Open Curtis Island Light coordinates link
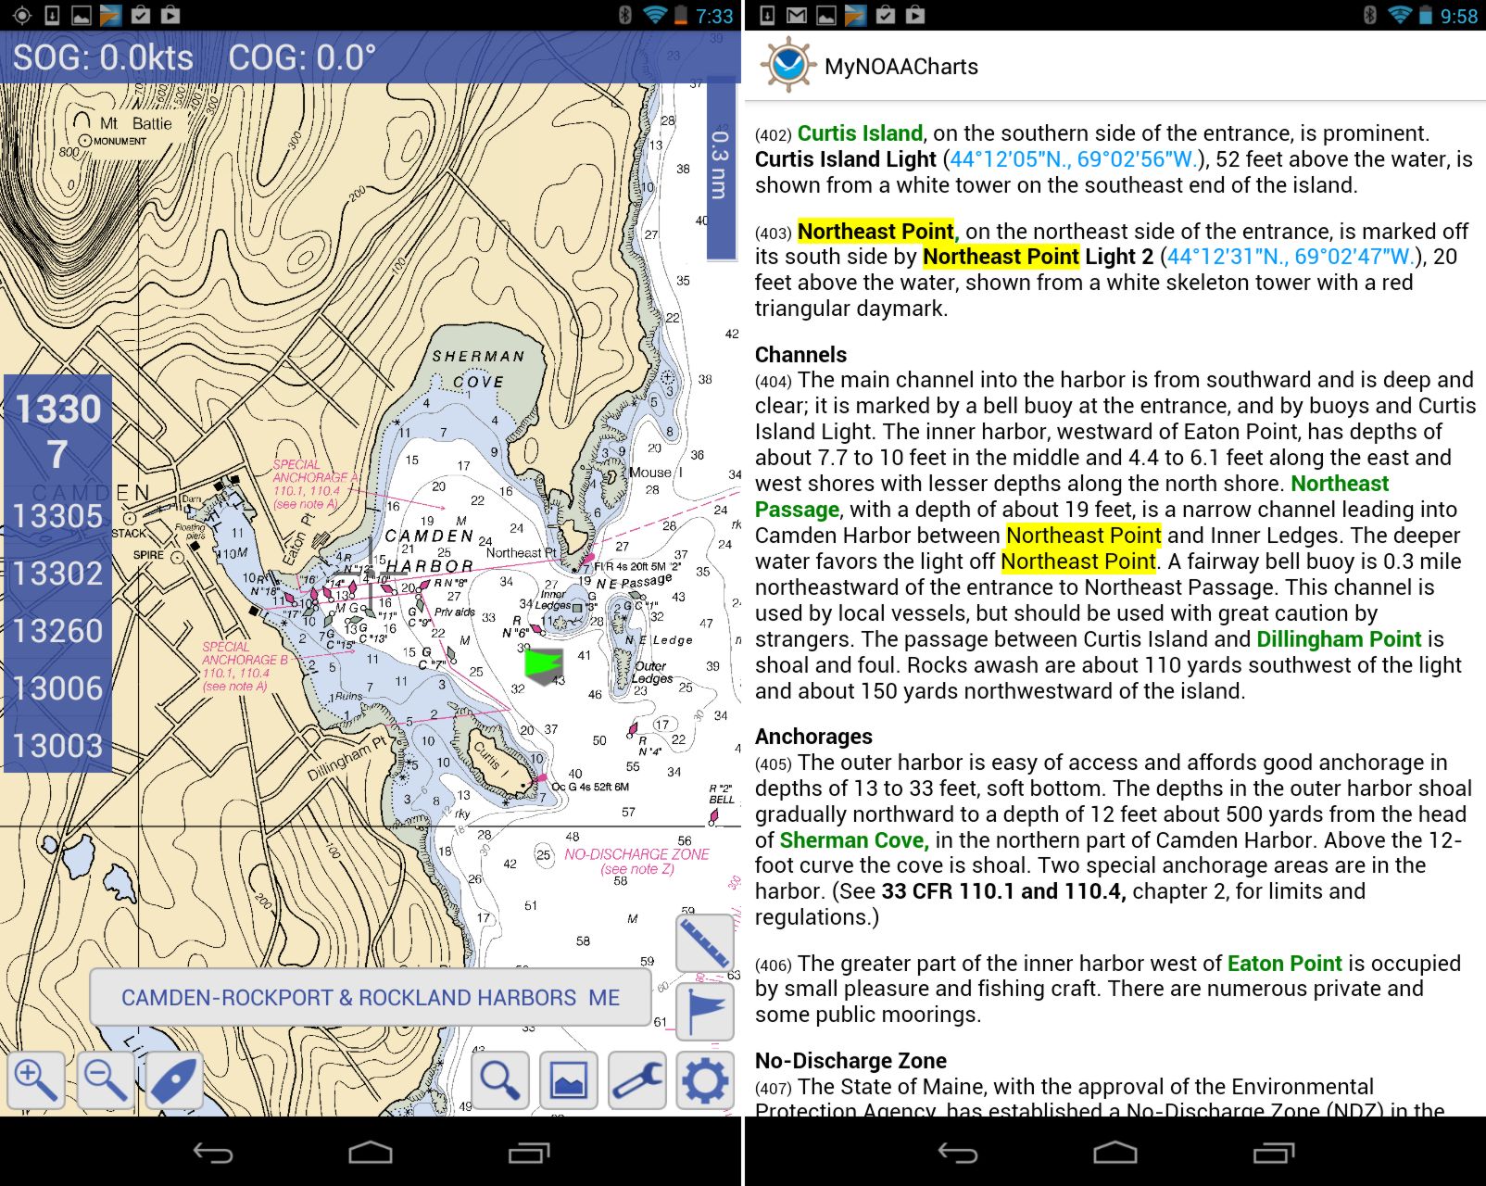Screen dimensions: 1486x1186 (x=1075, y=159)
